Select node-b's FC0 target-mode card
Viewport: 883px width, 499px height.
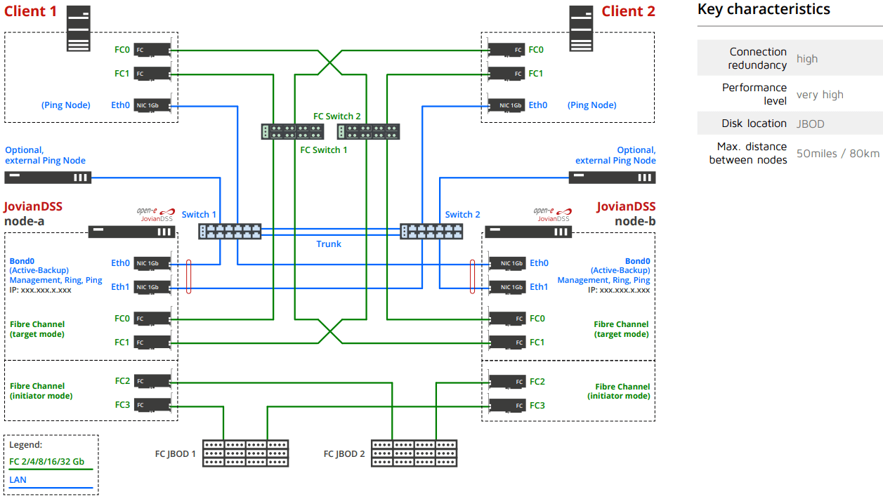[x=506, y=319]
